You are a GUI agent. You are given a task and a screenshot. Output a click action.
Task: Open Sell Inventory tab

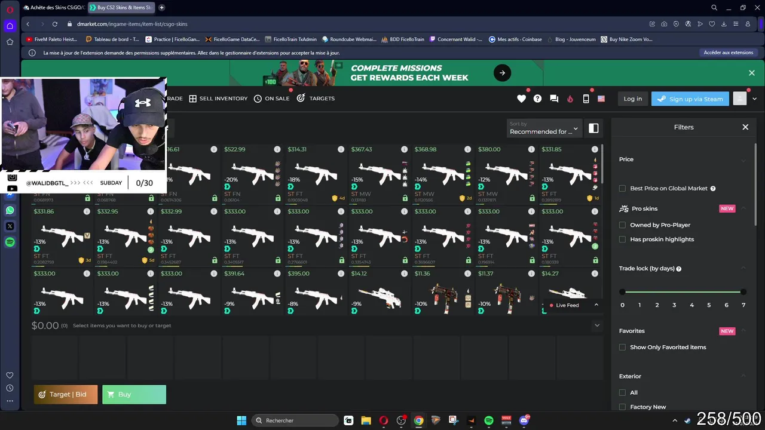218,99
